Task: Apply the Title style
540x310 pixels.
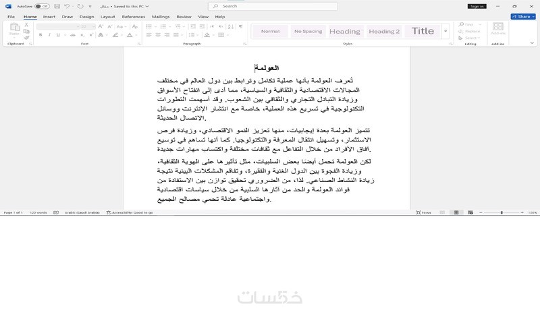Action: click(423, 31)
